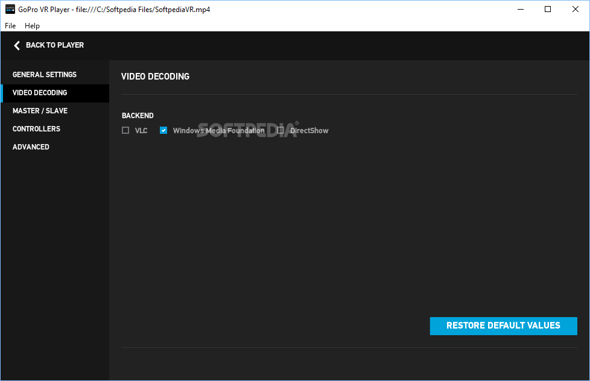Return via Back to Player label
590x381 pixels.
[55, 45]
